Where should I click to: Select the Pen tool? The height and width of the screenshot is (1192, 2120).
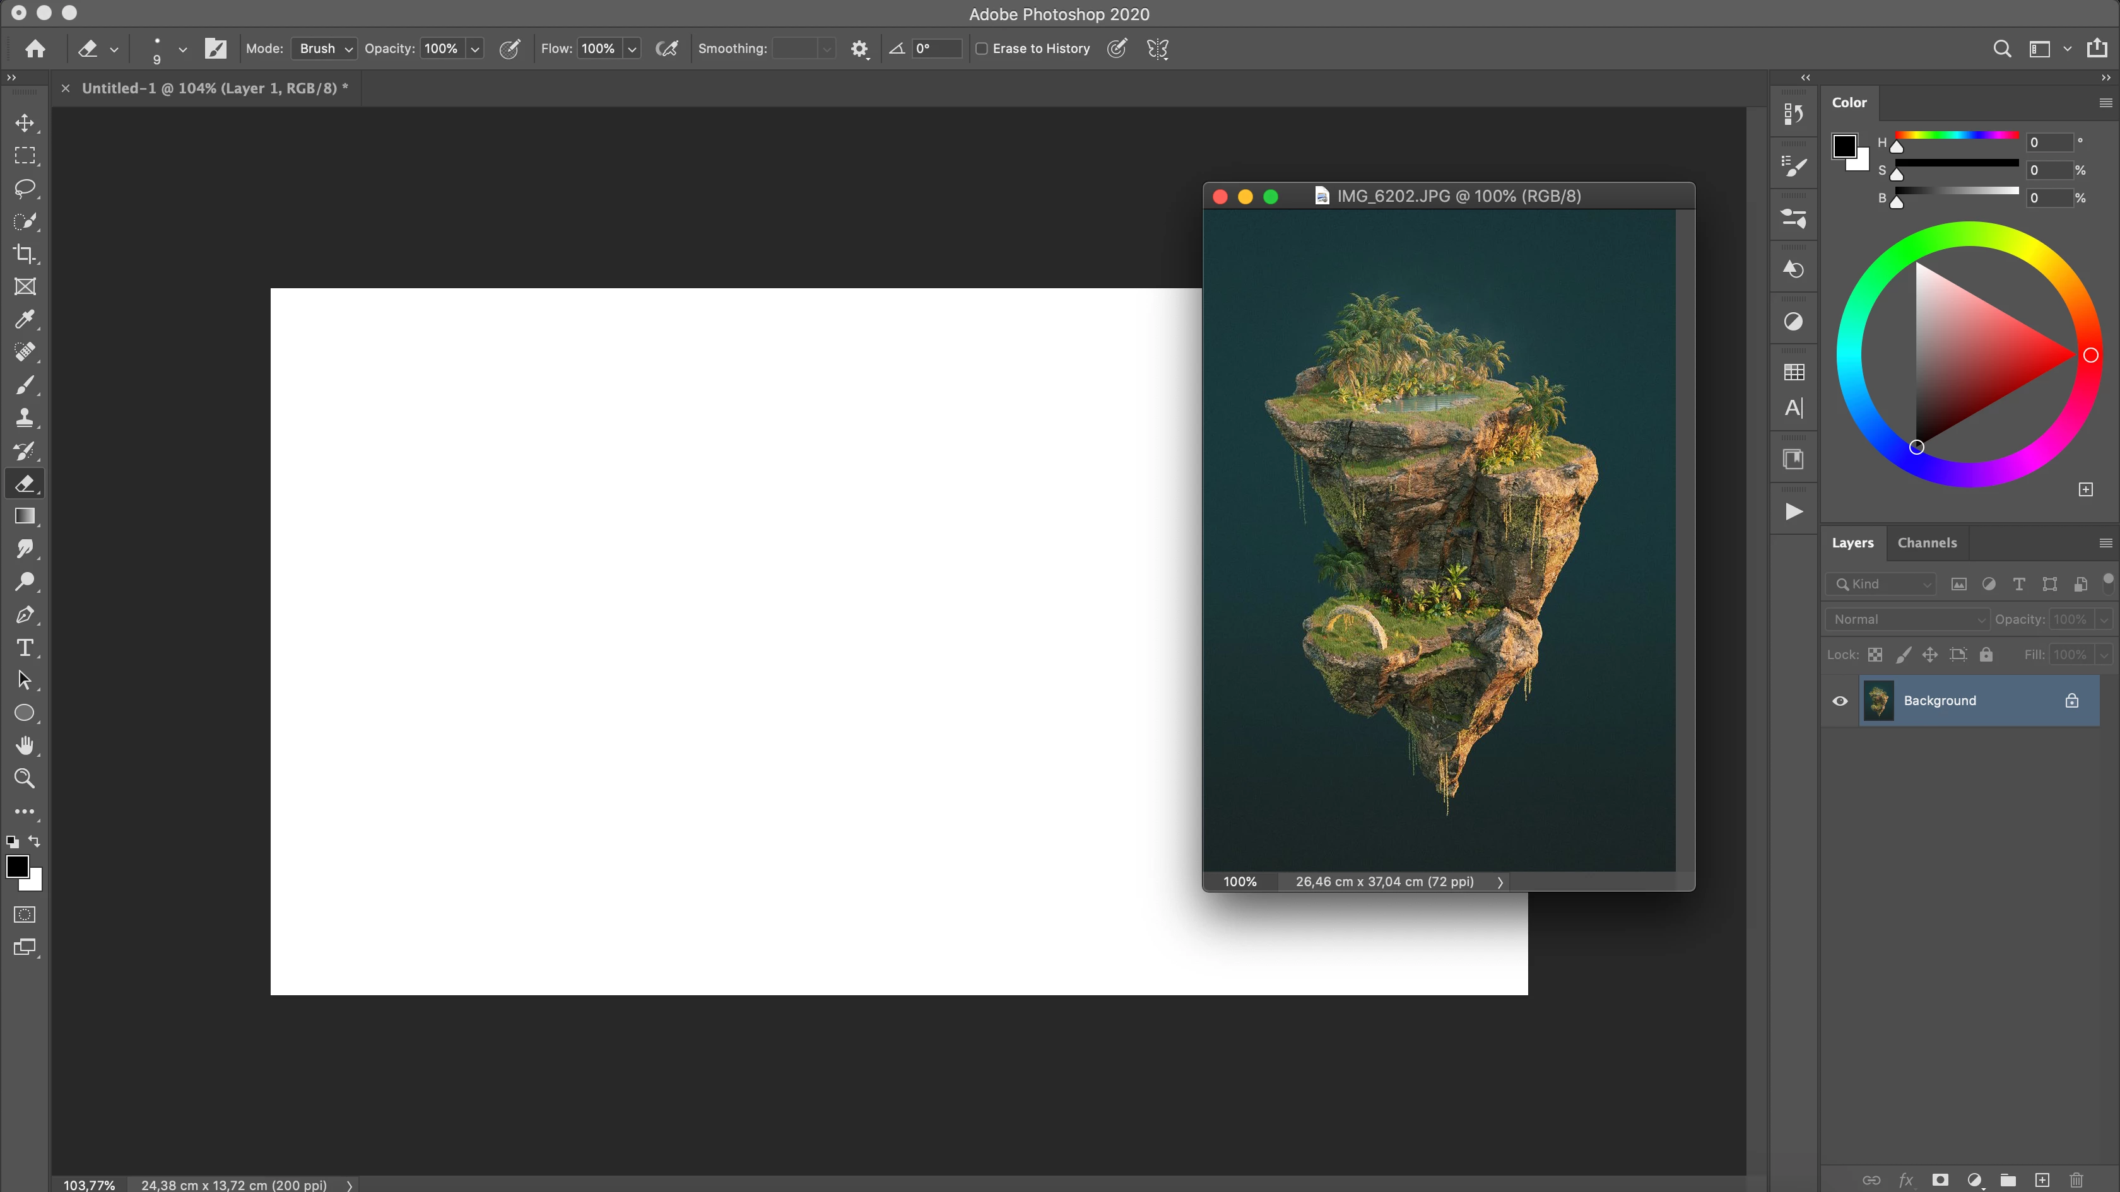pyautogui.click(x=25, y=614)
